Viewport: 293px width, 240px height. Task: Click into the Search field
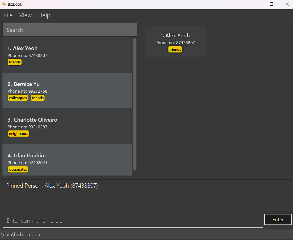pyautogui.click(x=70, y=30)
